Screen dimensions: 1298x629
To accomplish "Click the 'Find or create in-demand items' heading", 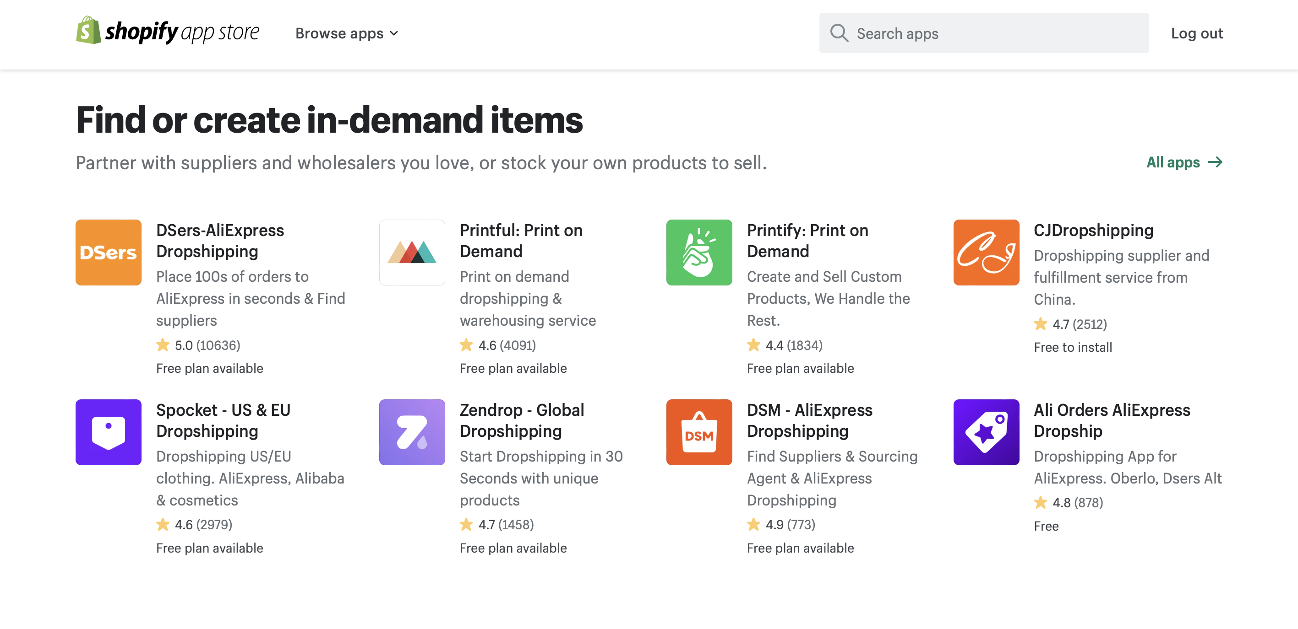I will [x=329, y=120].
